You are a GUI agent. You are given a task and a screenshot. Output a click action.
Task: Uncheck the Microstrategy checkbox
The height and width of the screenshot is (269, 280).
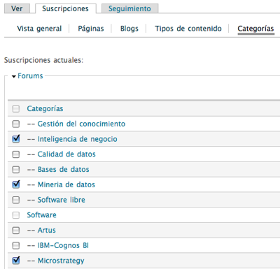pos(16,261)
